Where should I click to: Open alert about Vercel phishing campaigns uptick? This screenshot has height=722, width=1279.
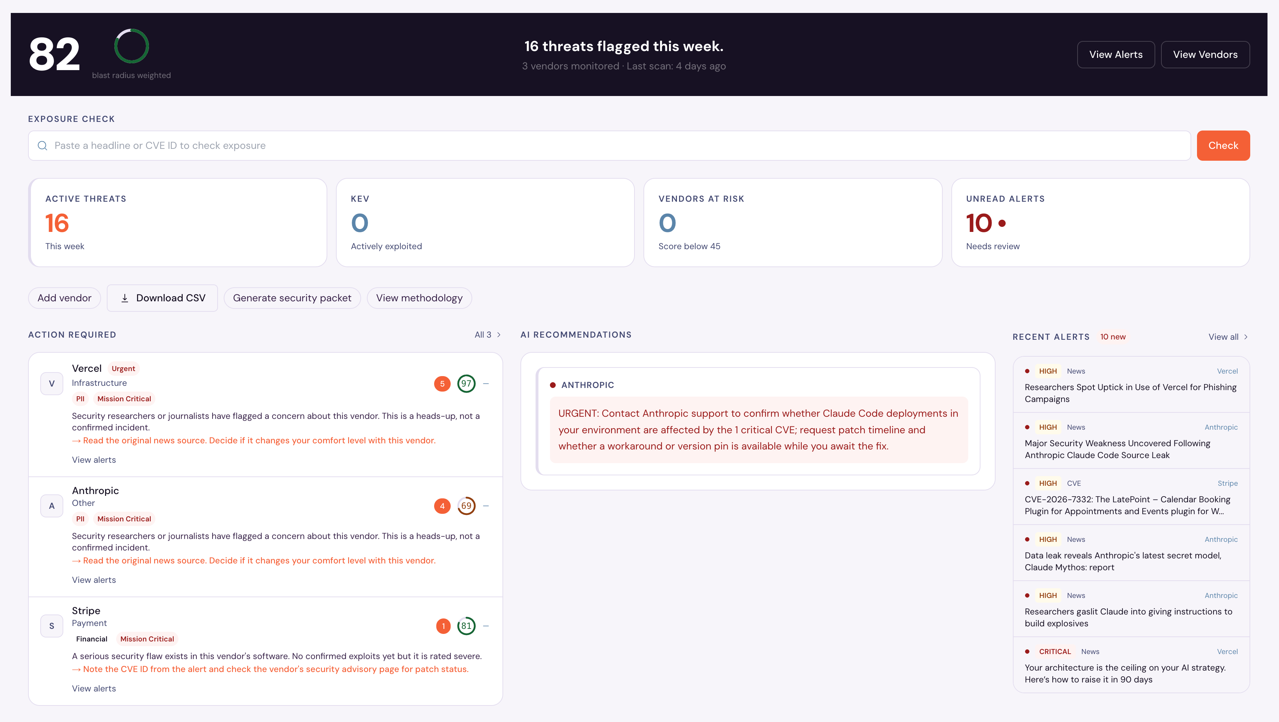point(1131,385)
